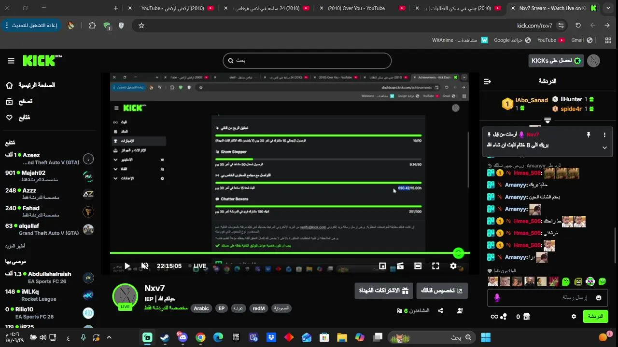Click !Abo_Sanad top gifter name
This screenshot has width=618, height=347.
coord(532,100)
